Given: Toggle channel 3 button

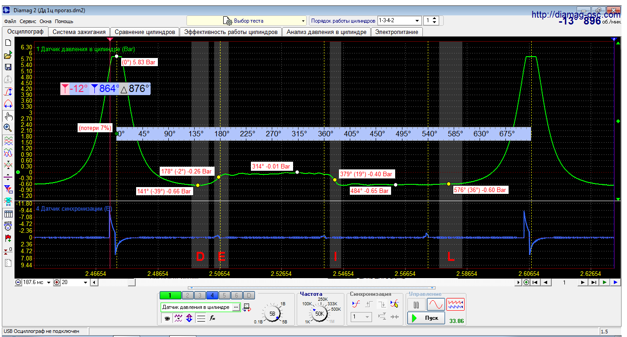Looking at the screenshot, I should (199, 295).
